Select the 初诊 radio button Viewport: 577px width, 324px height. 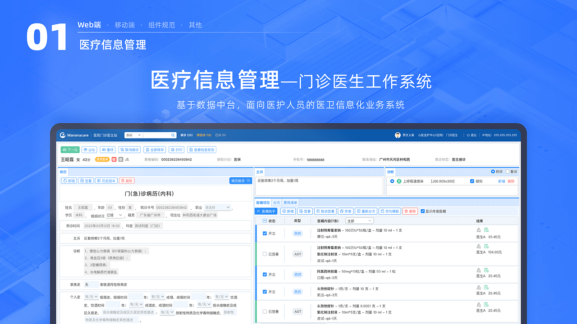point(493,171)
